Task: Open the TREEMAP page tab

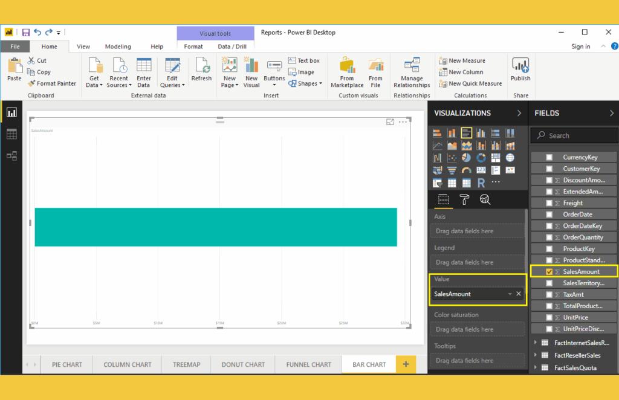Action: 186,364
